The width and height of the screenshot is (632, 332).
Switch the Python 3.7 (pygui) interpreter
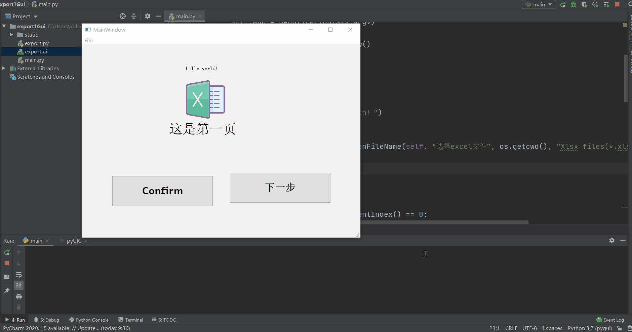(x=590, y=328)
